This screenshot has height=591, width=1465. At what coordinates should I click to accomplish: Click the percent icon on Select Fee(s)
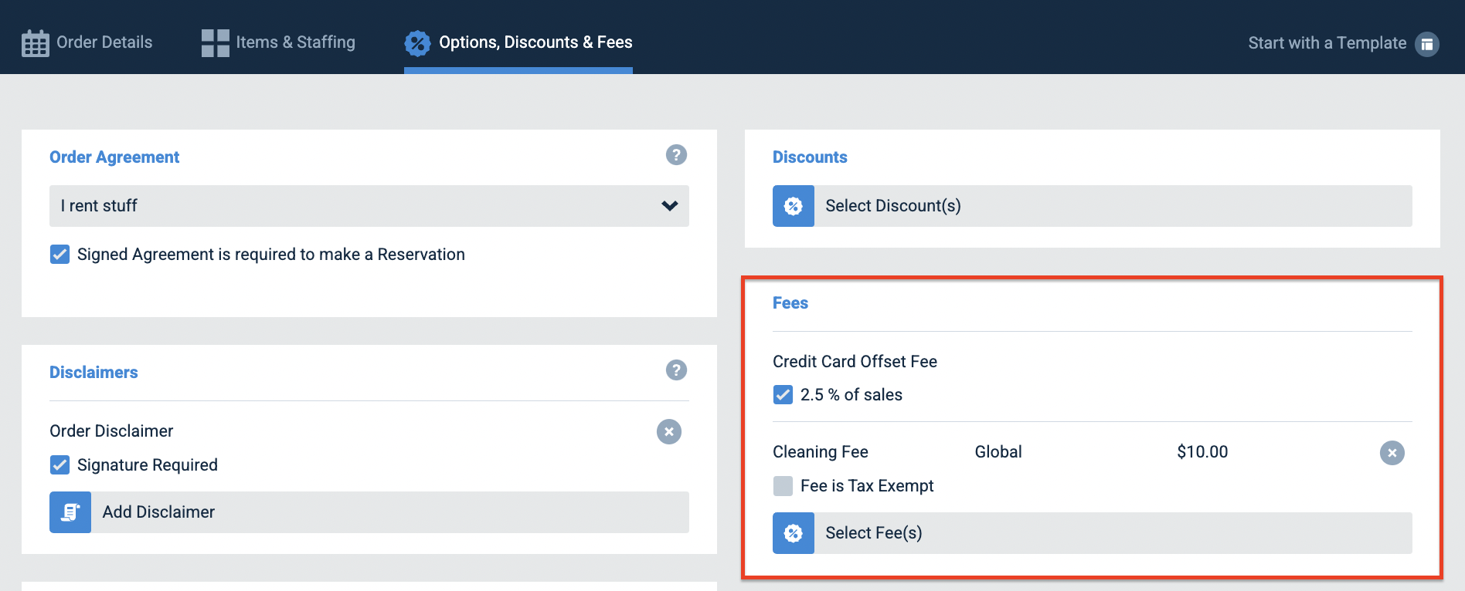[x=794, y=533]
